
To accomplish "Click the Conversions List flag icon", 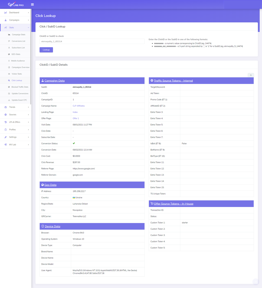I will 8,41.
